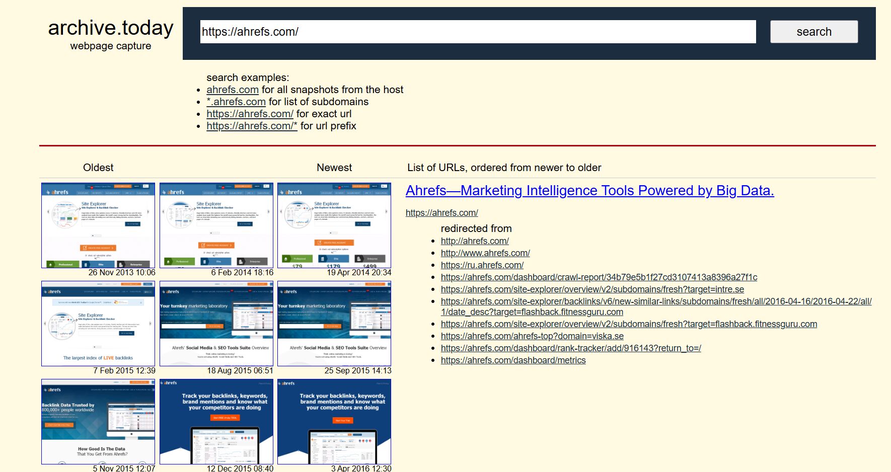Screen dimensions: 891x472
Task: Click date text 7 Feb 2015 12:39
Action: click(124, 370)
